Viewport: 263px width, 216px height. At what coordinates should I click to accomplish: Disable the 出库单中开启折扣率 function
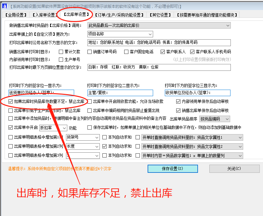(11, 127)
